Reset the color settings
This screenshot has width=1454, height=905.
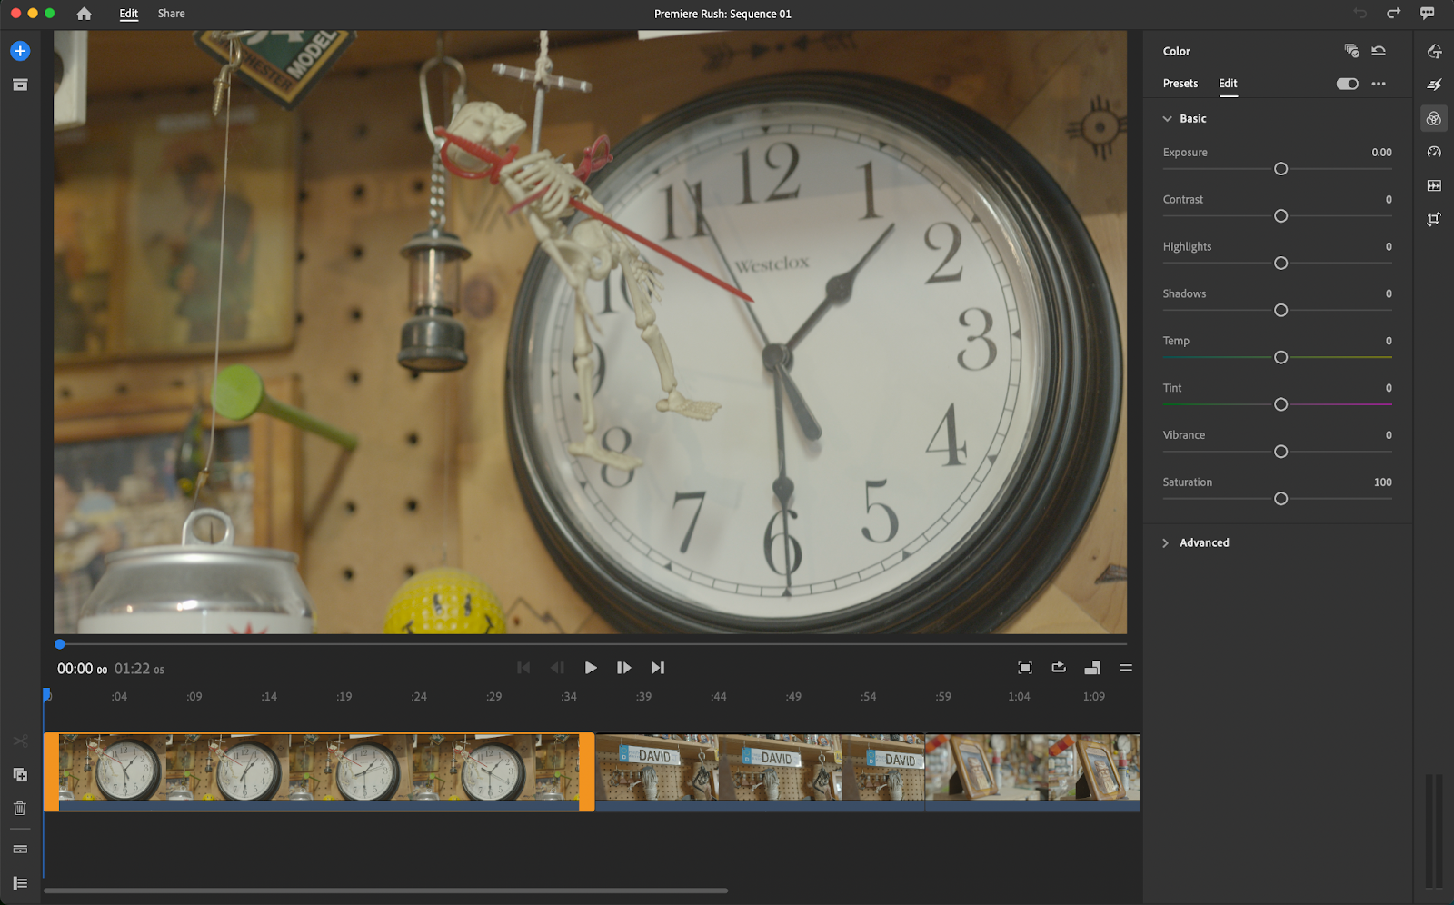tap(1379, 51)
